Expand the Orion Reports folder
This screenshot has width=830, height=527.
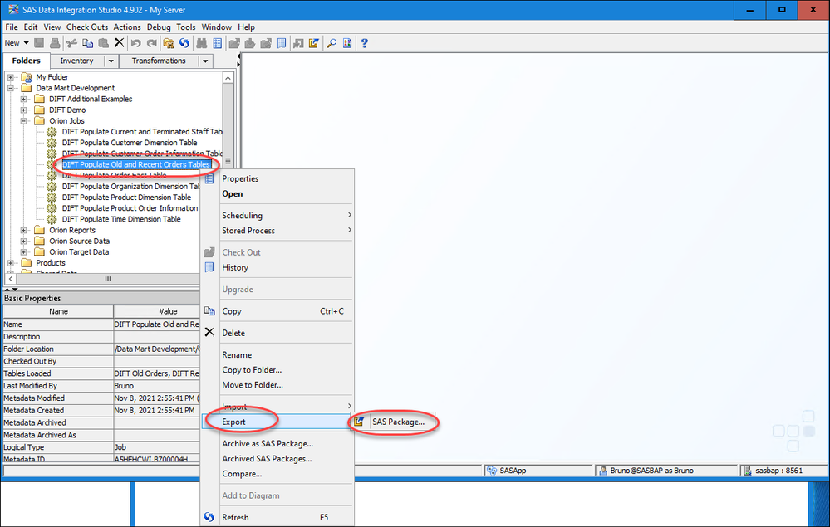24,230
